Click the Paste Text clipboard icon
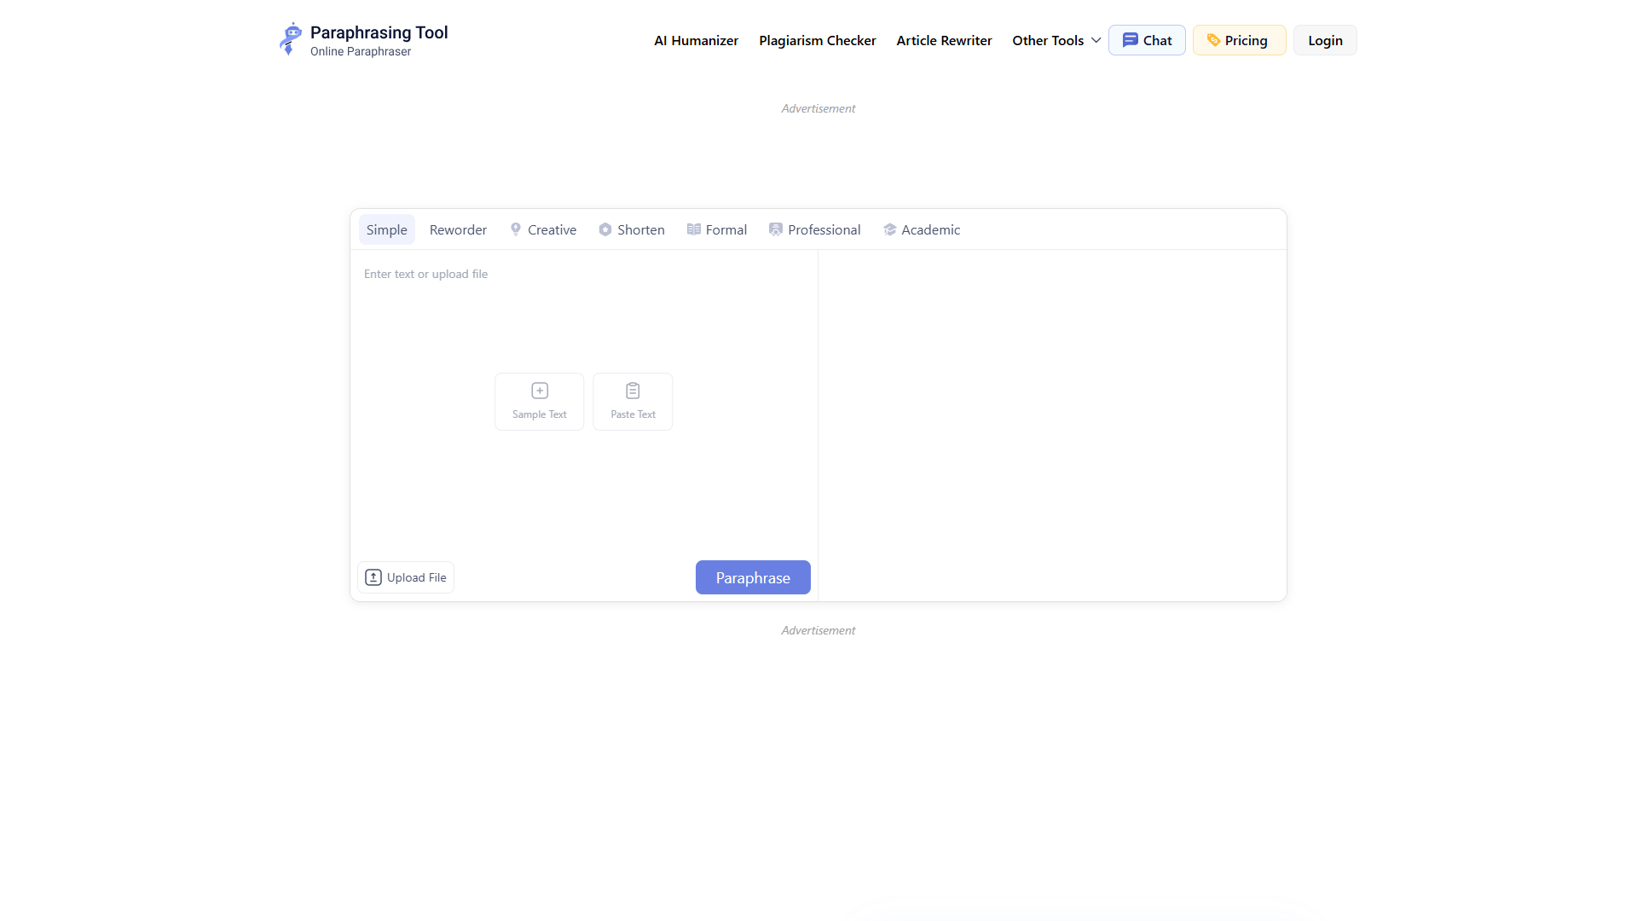This screenshot has width=1637, height=921. point(633,391)
